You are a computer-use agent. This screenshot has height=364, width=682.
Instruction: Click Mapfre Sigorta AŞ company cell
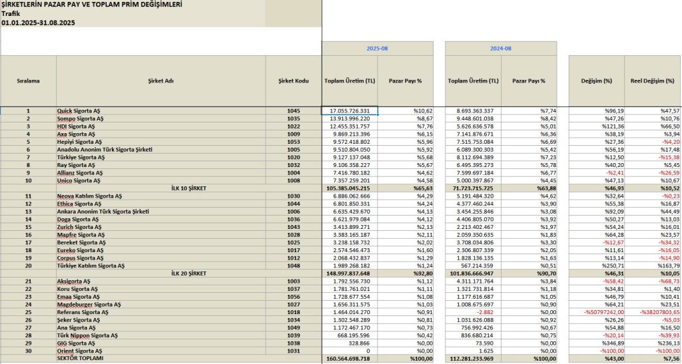coord(161,234)
